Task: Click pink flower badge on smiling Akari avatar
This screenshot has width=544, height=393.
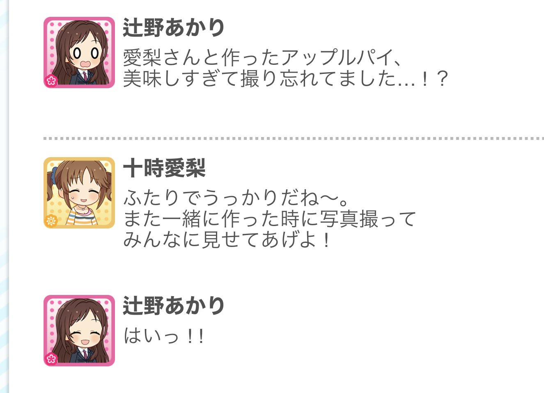Action: 51,359
